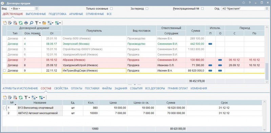Check the box for item В13 Велосипед спортивный
Viewport: 271px width, 133px height.
[4, 108]
